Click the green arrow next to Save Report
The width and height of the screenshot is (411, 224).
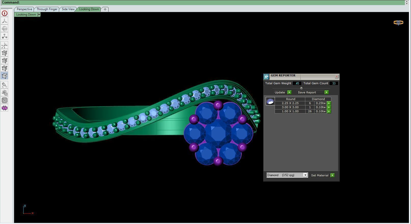point(326,92)
